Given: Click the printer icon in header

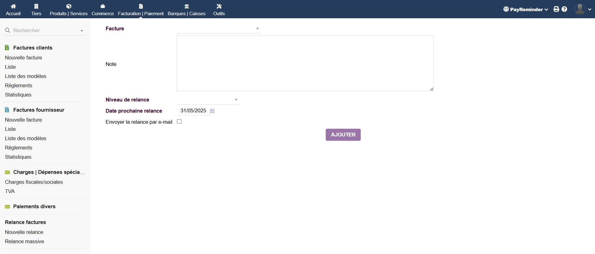Looking at the screenshot, I should pyautogui.click(x=556, y=9).
